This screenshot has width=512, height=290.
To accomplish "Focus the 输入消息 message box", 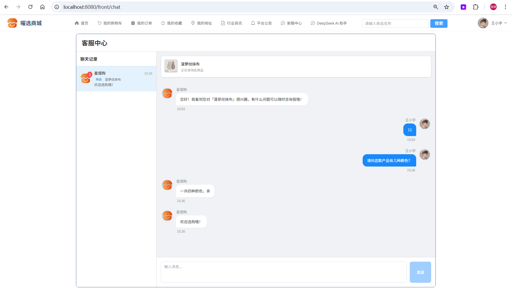I will [283, 272].
